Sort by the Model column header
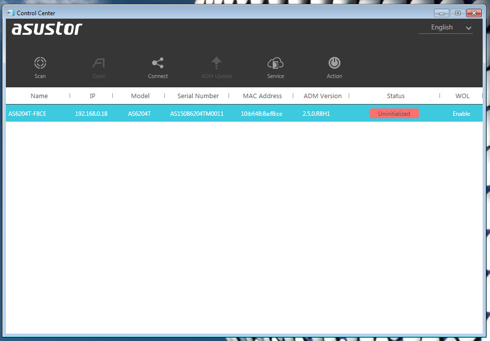This screenshot has height=341, width=490. click(x=140, y=96)
